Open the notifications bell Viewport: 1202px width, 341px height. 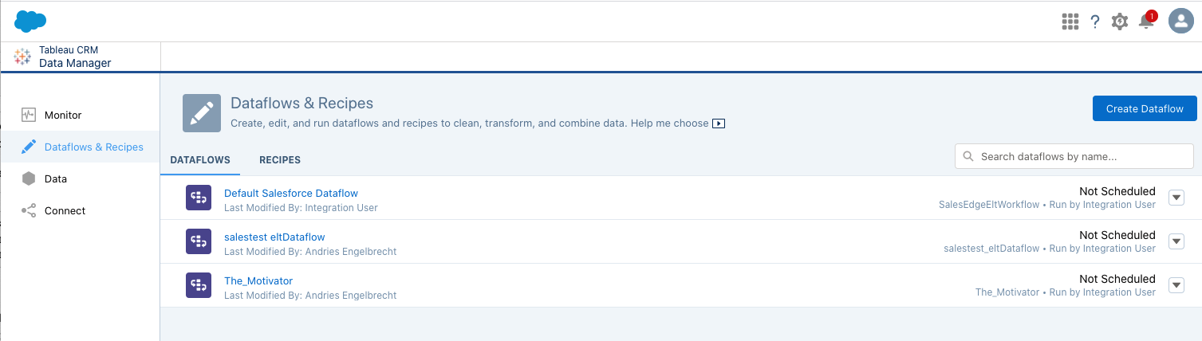(x=1146, y=22)
